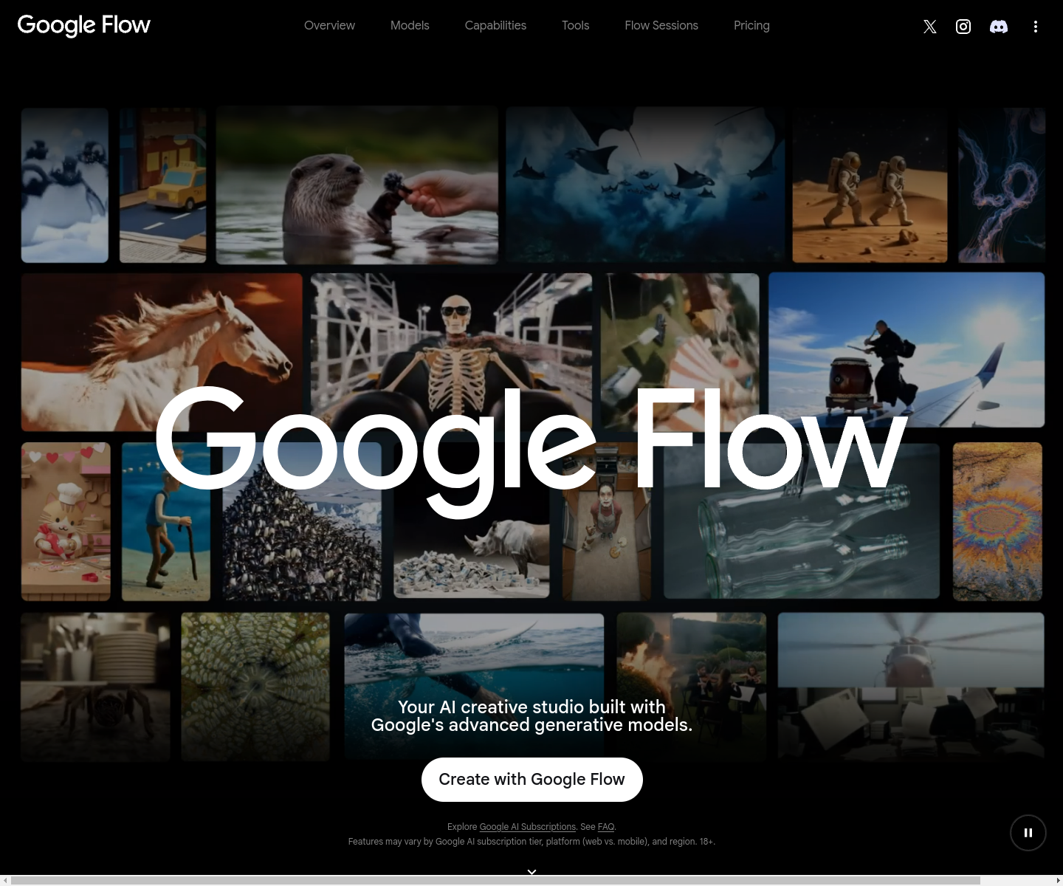Screen dimensions: 1063x886
Task: Pause the background video animation
Action: pos(1028,833)
